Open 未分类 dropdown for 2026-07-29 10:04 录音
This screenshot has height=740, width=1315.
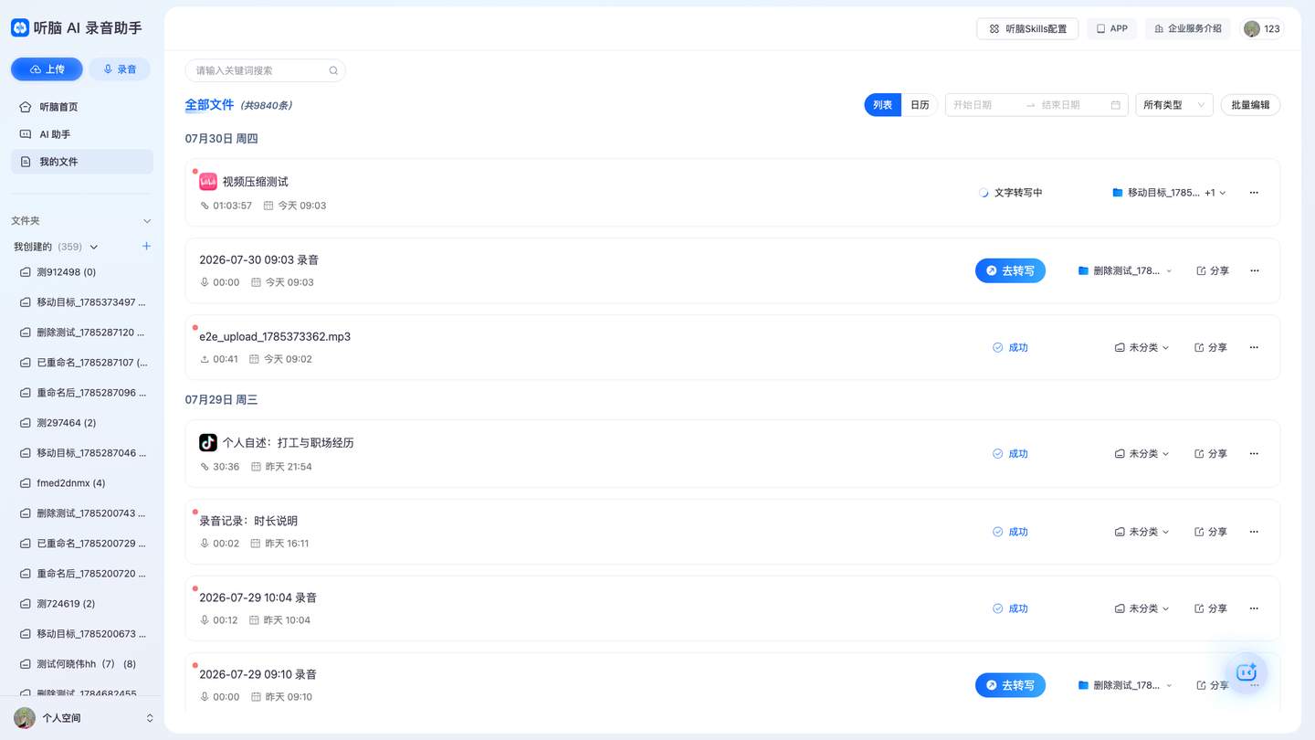click(1141, 608)
